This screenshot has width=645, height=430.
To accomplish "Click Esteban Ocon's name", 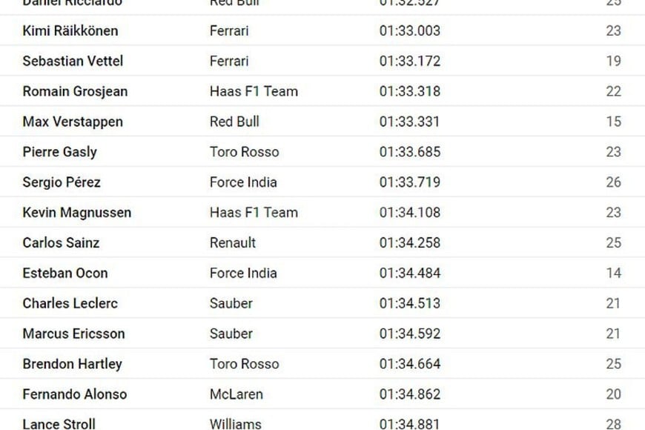I will [x=65, y=274].
